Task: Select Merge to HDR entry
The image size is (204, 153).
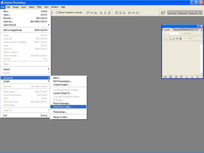Action: click(68, 117)
